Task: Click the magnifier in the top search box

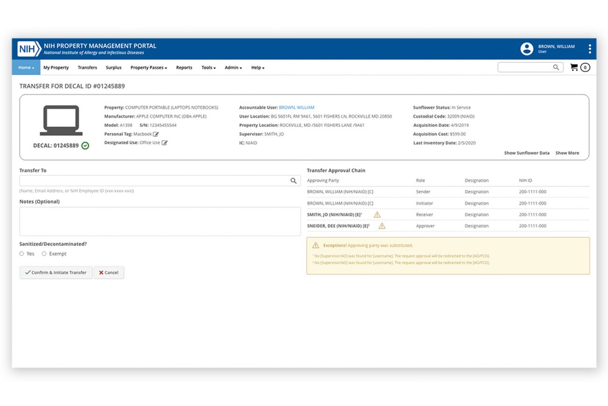Action: pos(556,67)
